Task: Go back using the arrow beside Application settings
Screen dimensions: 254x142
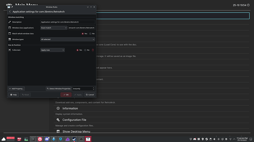Action: click(x=10, y=12)
